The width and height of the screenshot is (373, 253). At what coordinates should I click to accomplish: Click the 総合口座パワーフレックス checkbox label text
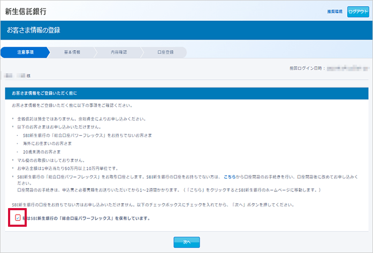tap(87, 218)
